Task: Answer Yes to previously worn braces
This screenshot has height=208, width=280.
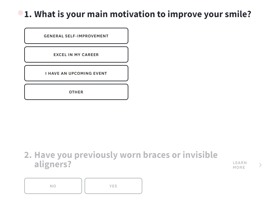Action: (x=113, y=186)
